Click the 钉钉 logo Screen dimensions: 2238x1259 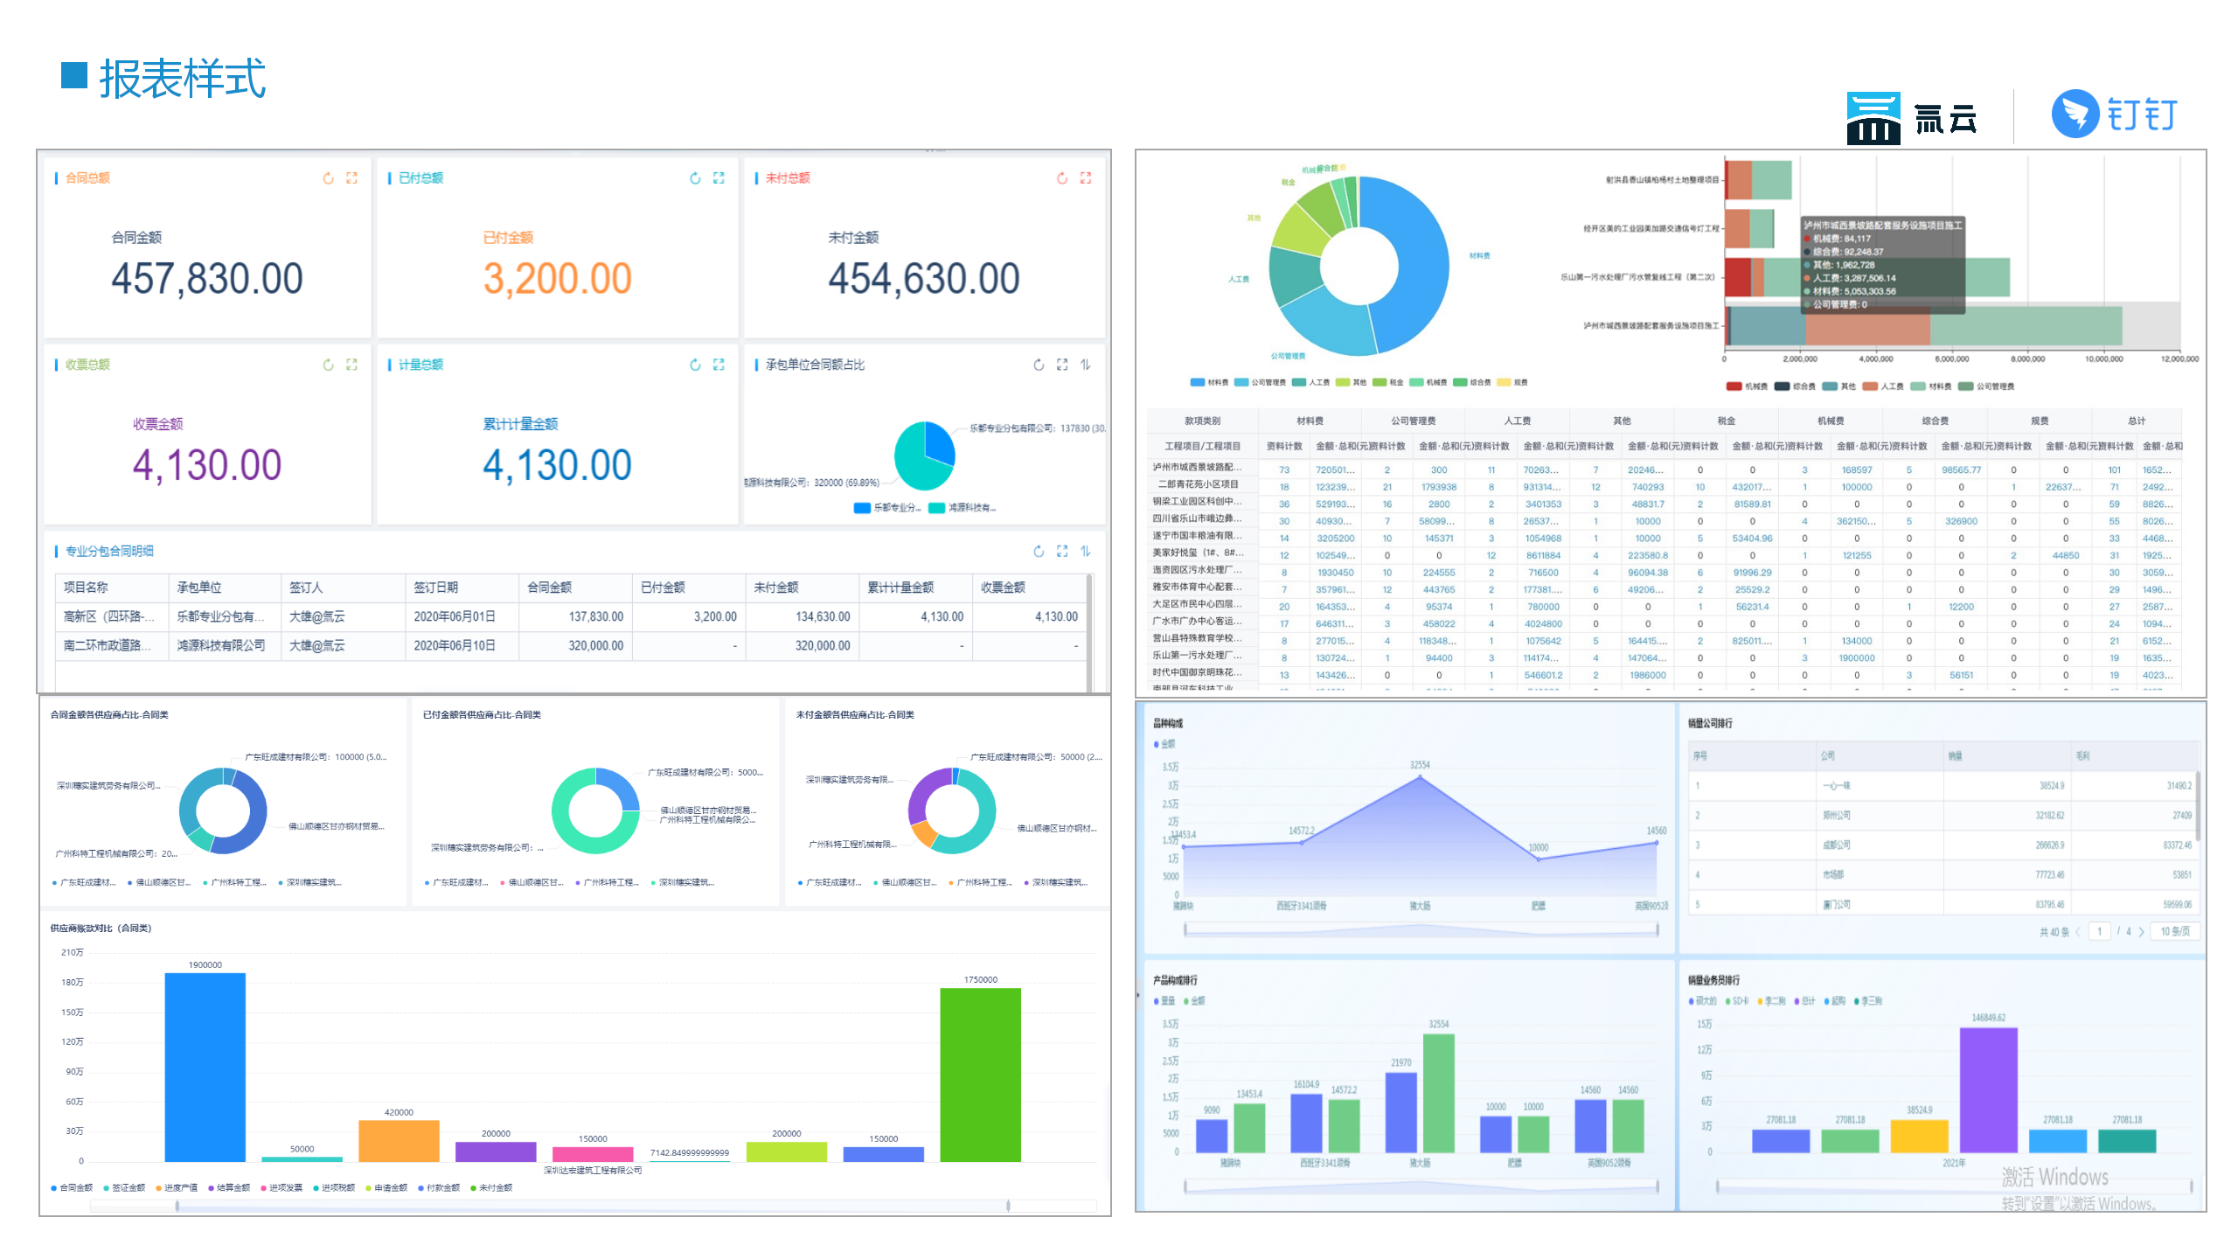pos(2115,115)
